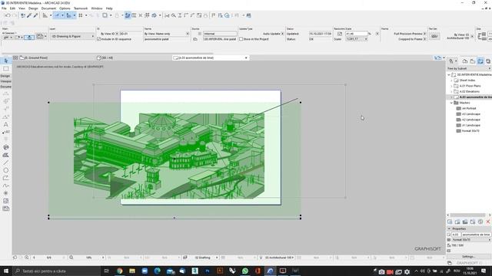
Task: Open WhatsApp from the taskbar
Action: click(x=245, y=271)
